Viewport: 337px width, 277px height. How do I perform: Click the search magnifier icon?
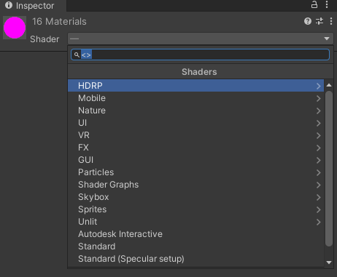[77, 55]
